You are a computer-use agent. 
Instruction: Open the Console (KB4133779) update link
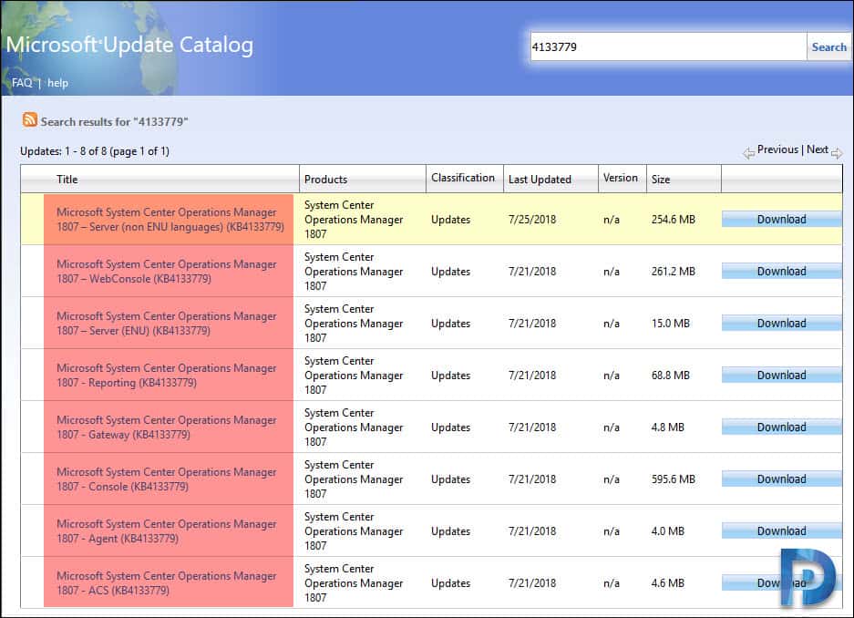tap(166, 479)
